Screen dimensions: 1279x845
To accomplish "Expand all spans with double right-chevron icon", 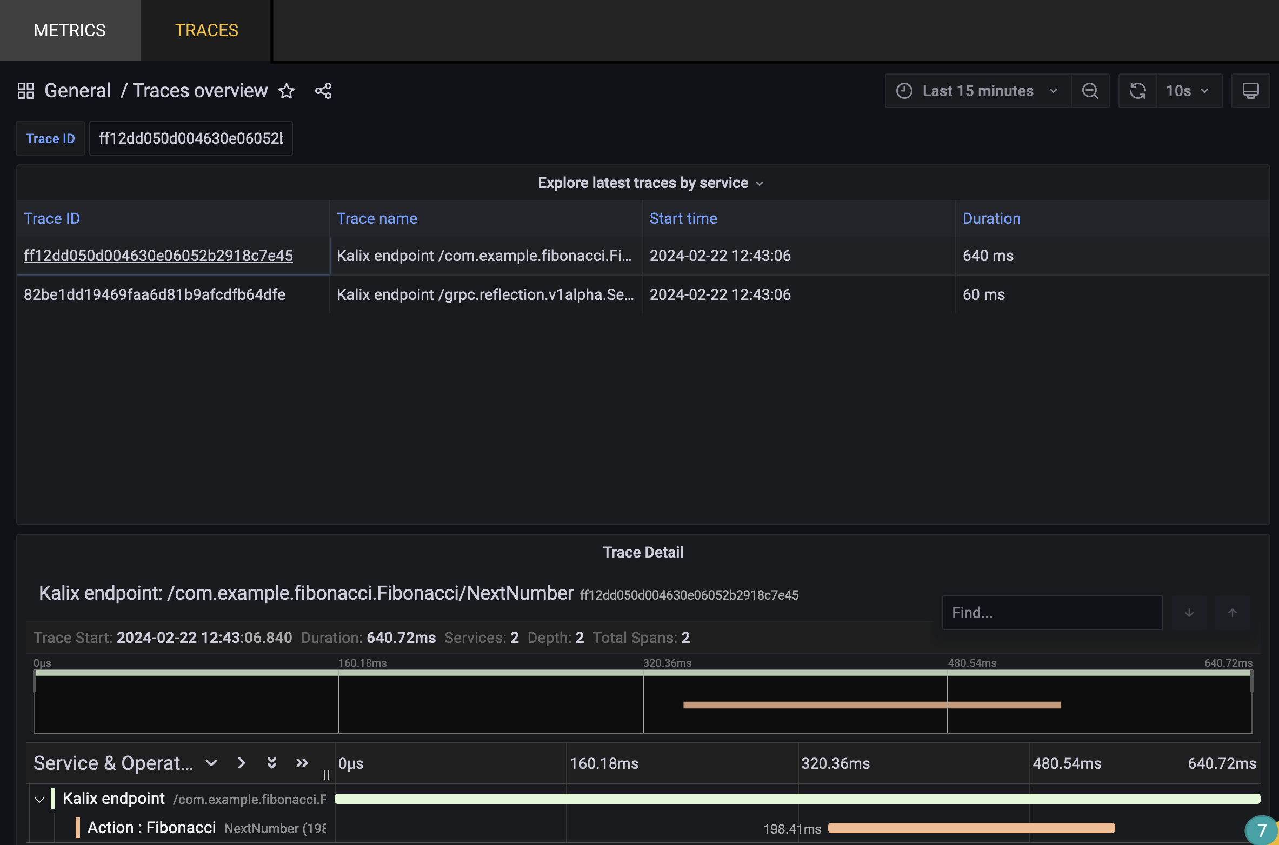I will (301, 763).
